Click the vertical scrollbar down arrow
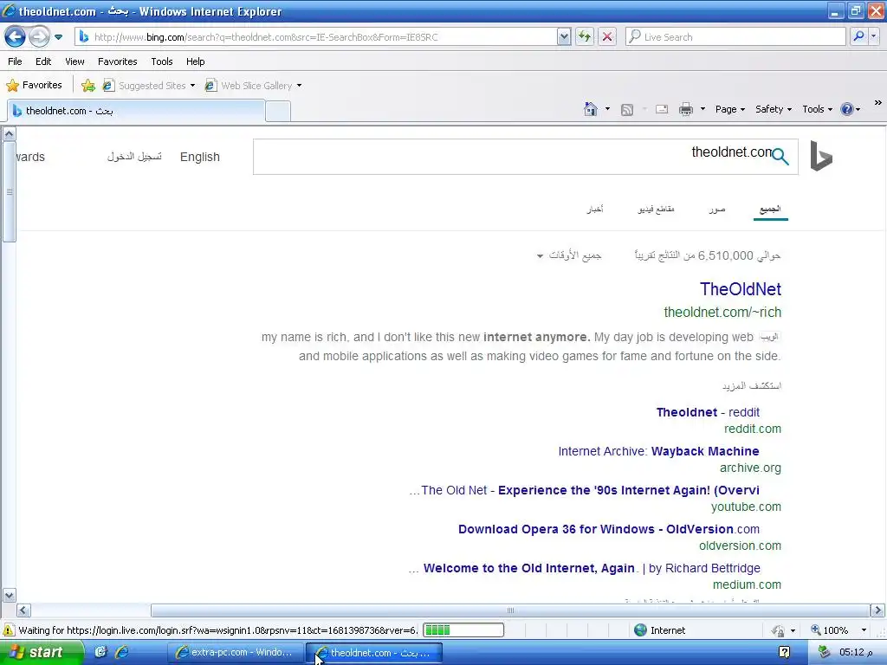Image resolution: width=887 pixels, height=665 pixels. [x=9, y=596]
